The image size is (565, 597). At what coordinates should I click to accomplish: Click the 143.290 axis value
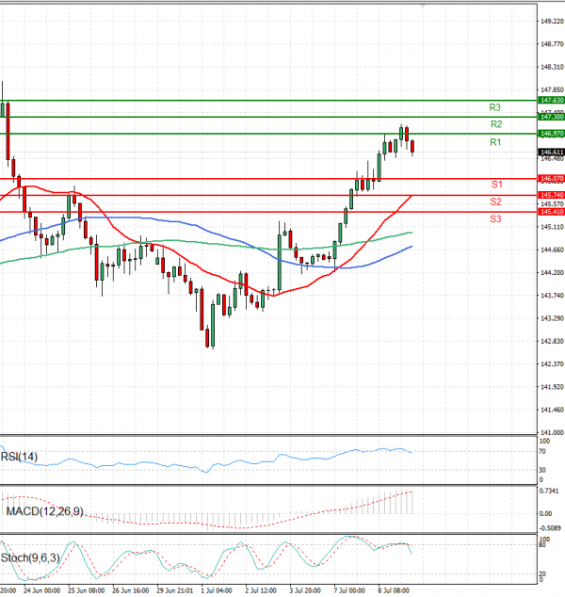tap(552, 318)
